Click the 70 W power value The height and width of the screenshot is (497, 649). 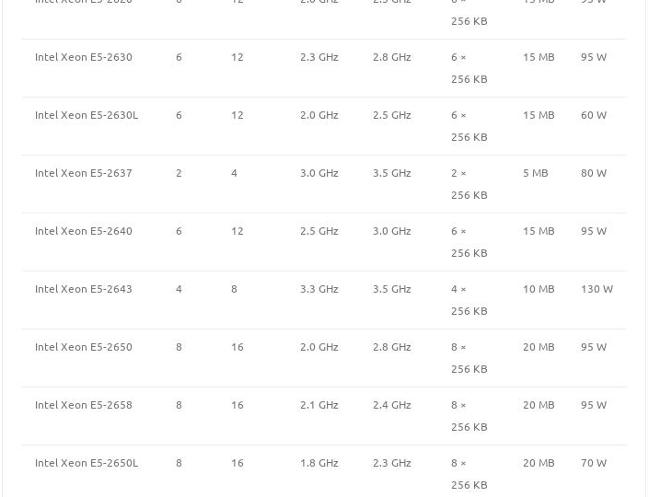click(594, 463)
